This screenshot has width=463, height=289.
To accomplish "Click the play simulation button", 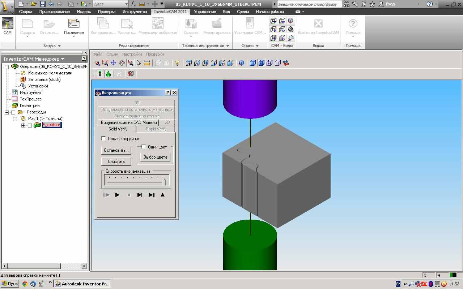I will pyautogui.click(x=117, y=195).
